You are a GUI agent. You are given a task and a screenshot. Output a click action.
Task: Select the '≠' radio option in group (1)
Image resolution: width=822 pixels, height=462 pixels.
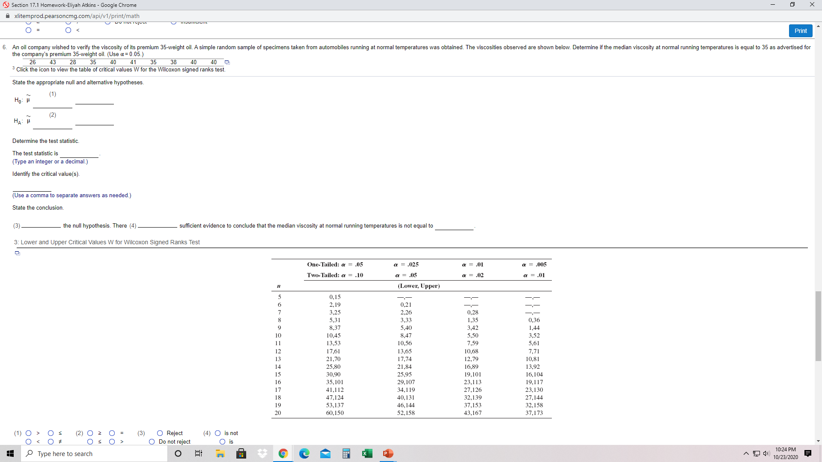pyautogui.click(x=51, y=442)
